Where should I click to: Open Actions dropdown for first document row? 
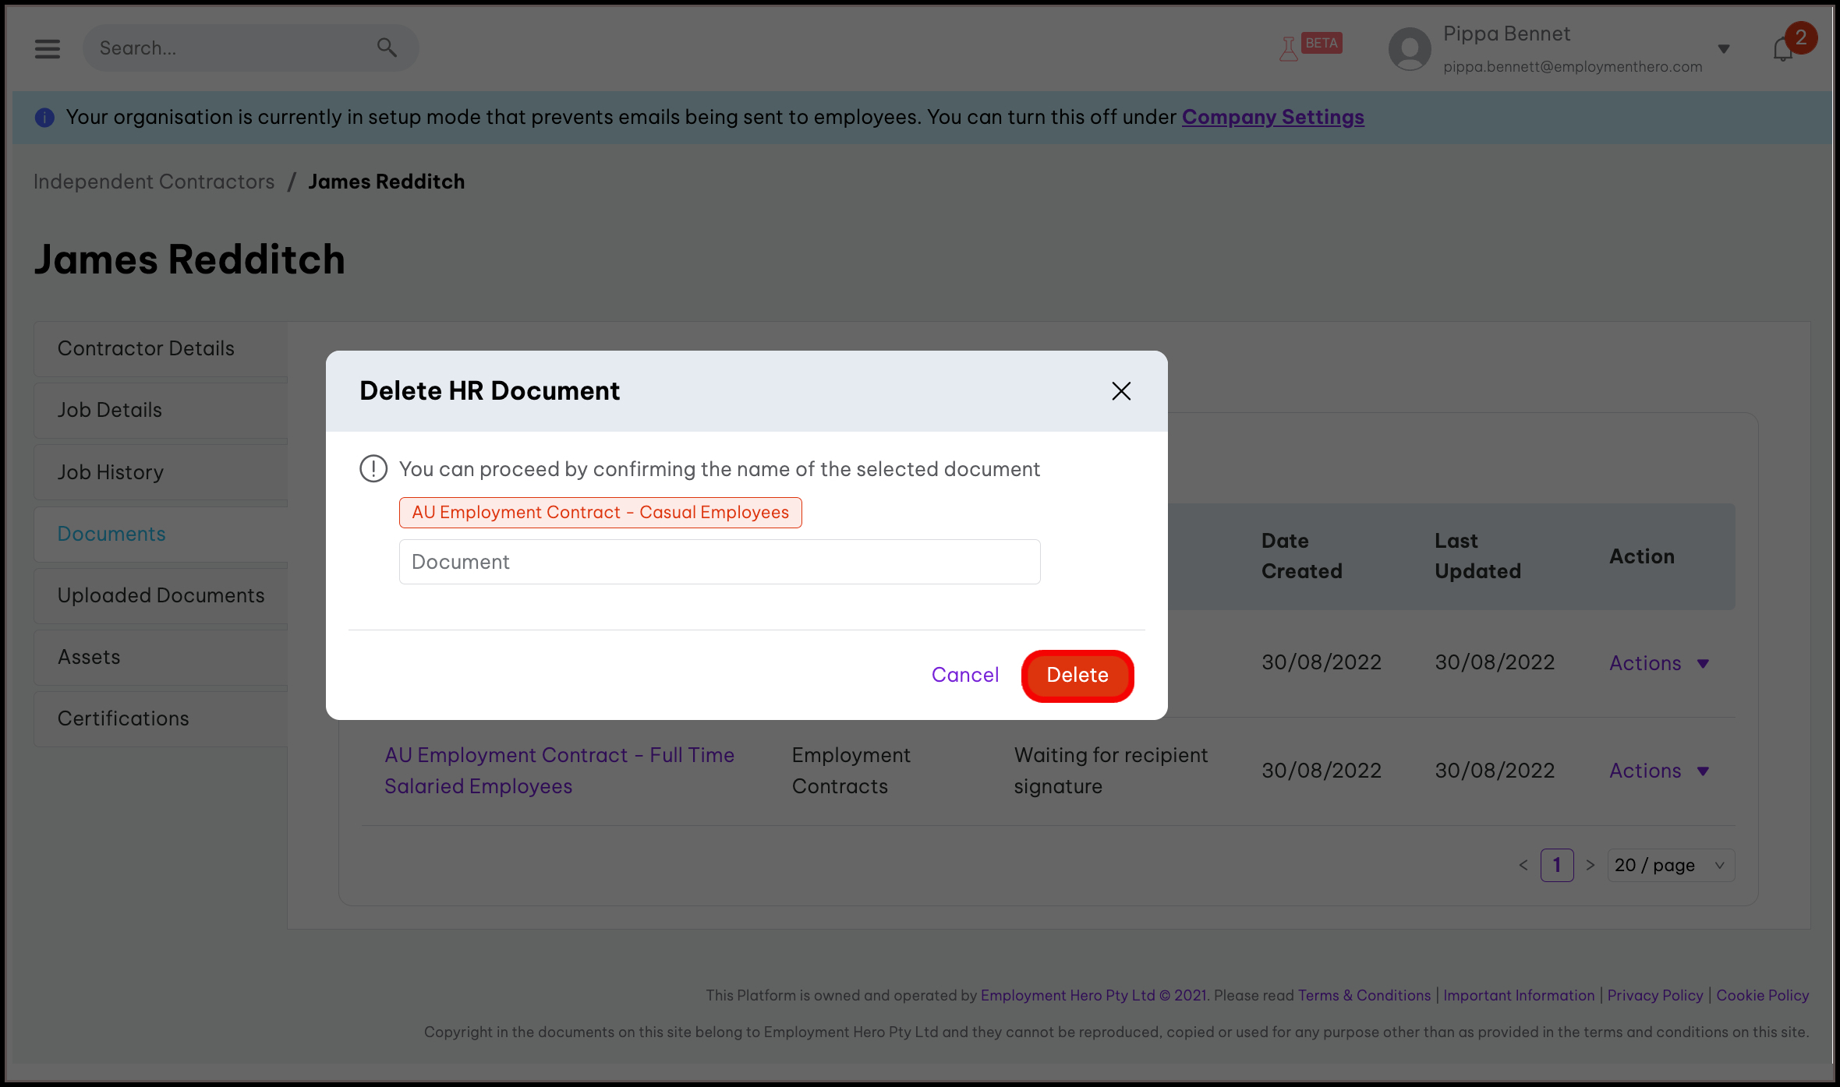[1658, 663]
